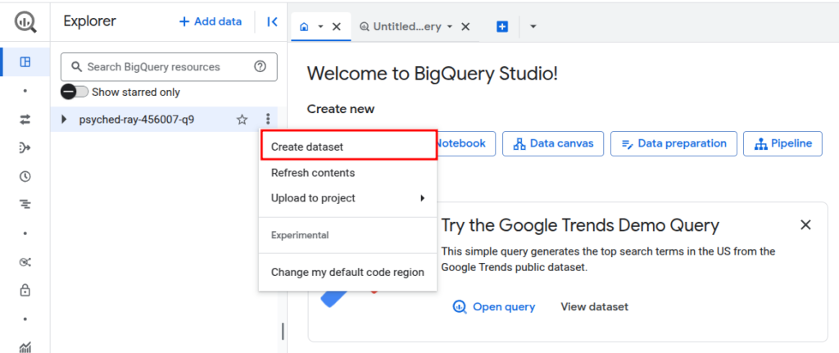Create a new Data preparation
The width and height of the screenshot is (839, 353).
pyautogui.click(x=673, y=144)
